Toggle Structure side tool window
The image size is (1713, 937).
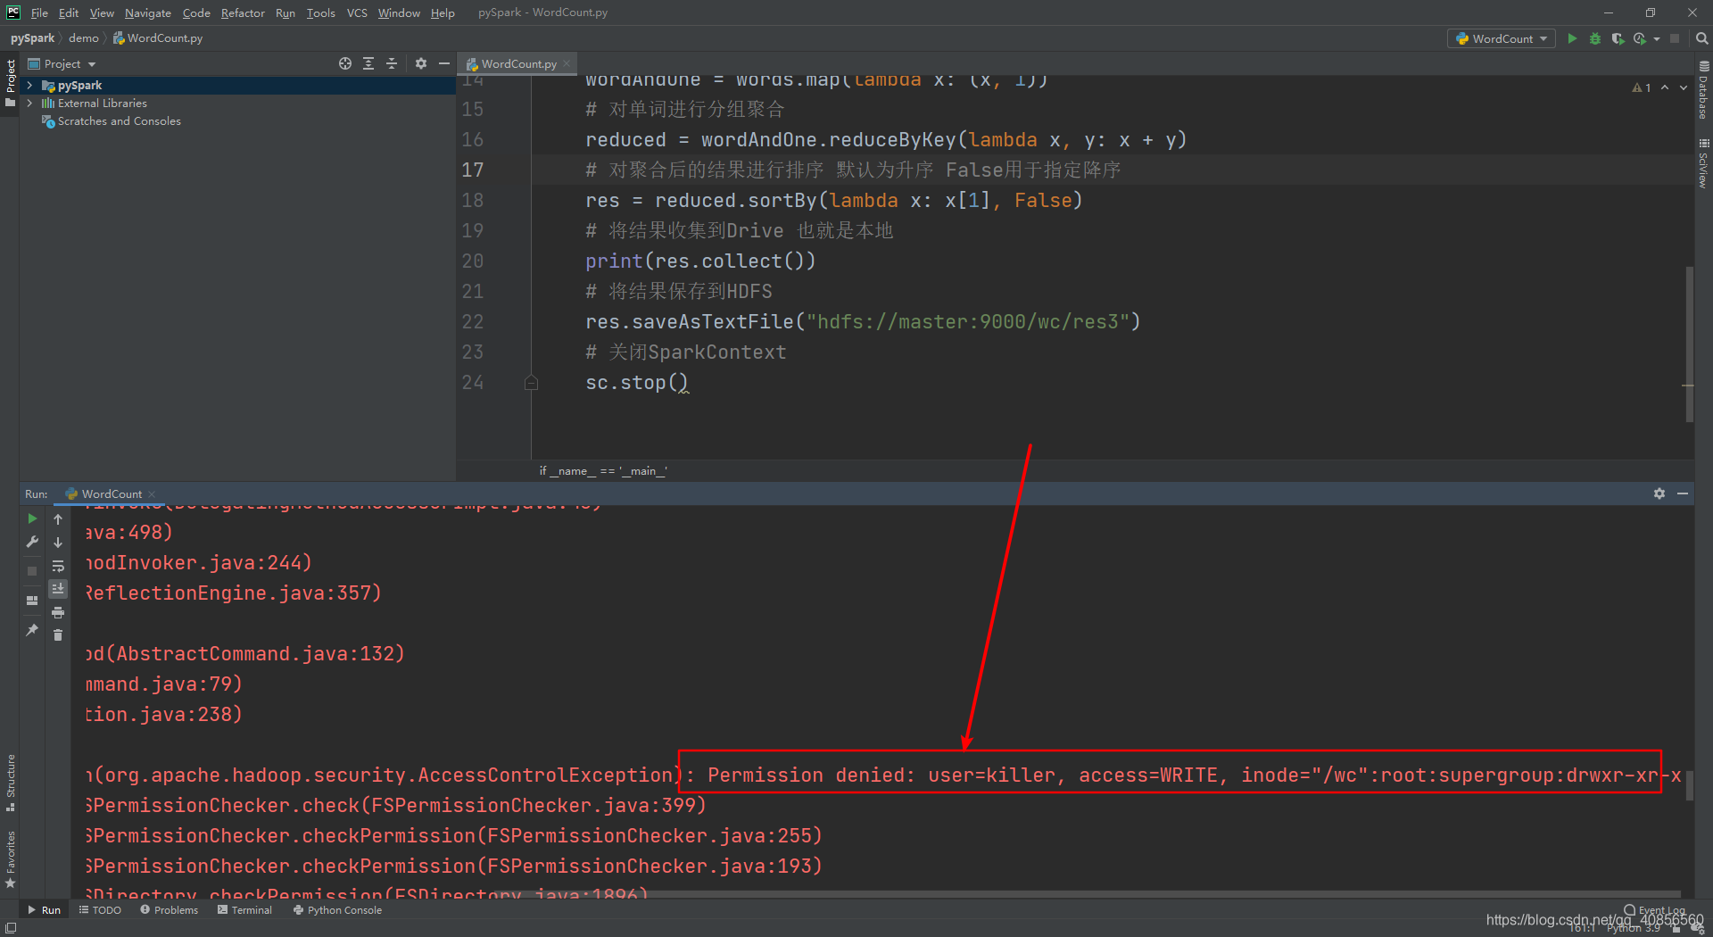click(10, 783)
